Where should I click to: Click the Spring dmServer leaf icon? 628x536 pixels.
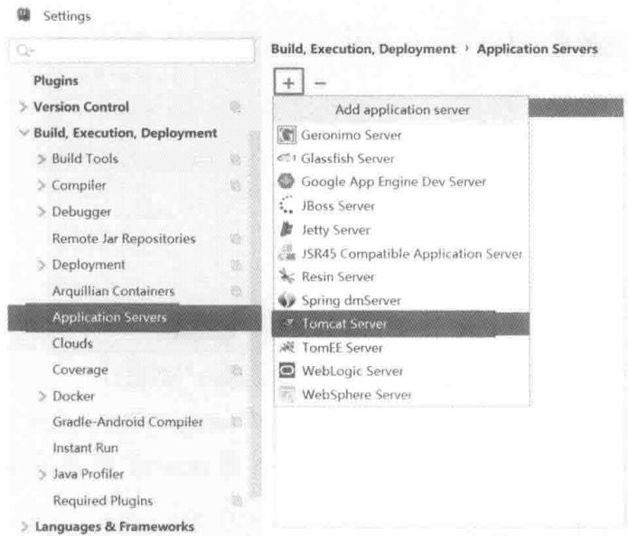coord(286,300)
